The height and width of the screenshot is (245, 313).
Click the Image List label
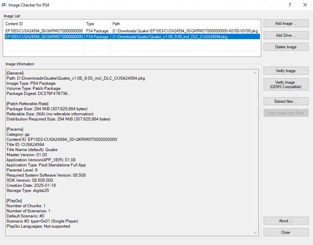12,16
